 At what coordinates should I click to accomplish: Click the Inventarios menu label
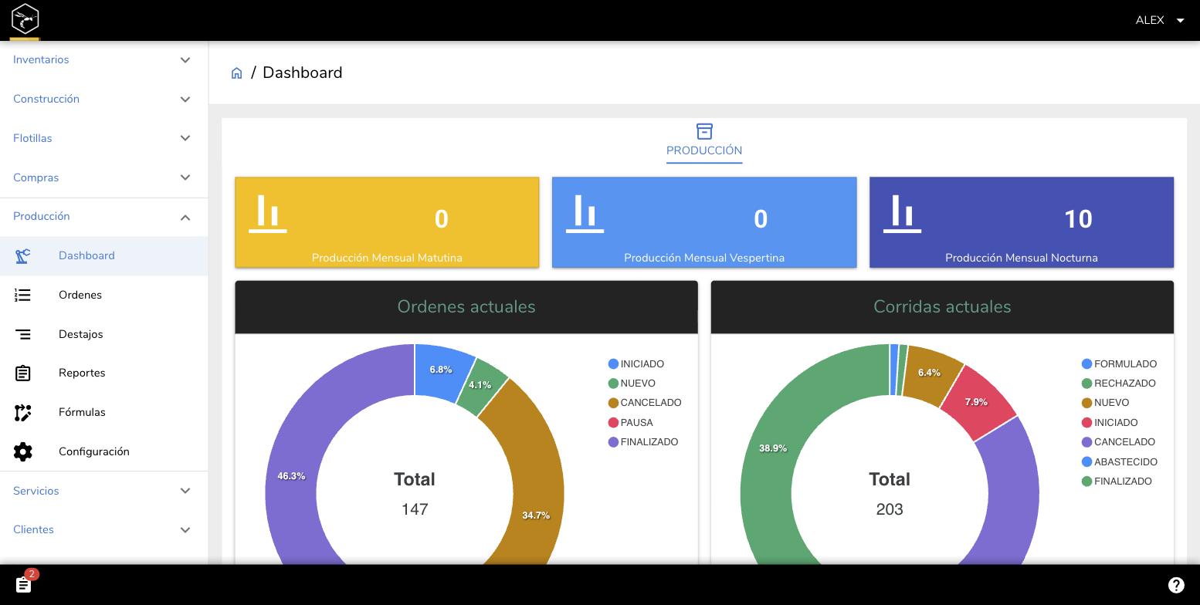[x=41, y=59]
